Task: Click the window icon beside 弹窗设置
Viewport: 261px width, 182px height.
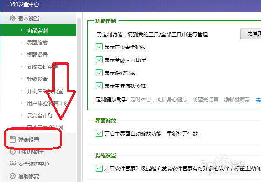Action: [x=13, y=140]
